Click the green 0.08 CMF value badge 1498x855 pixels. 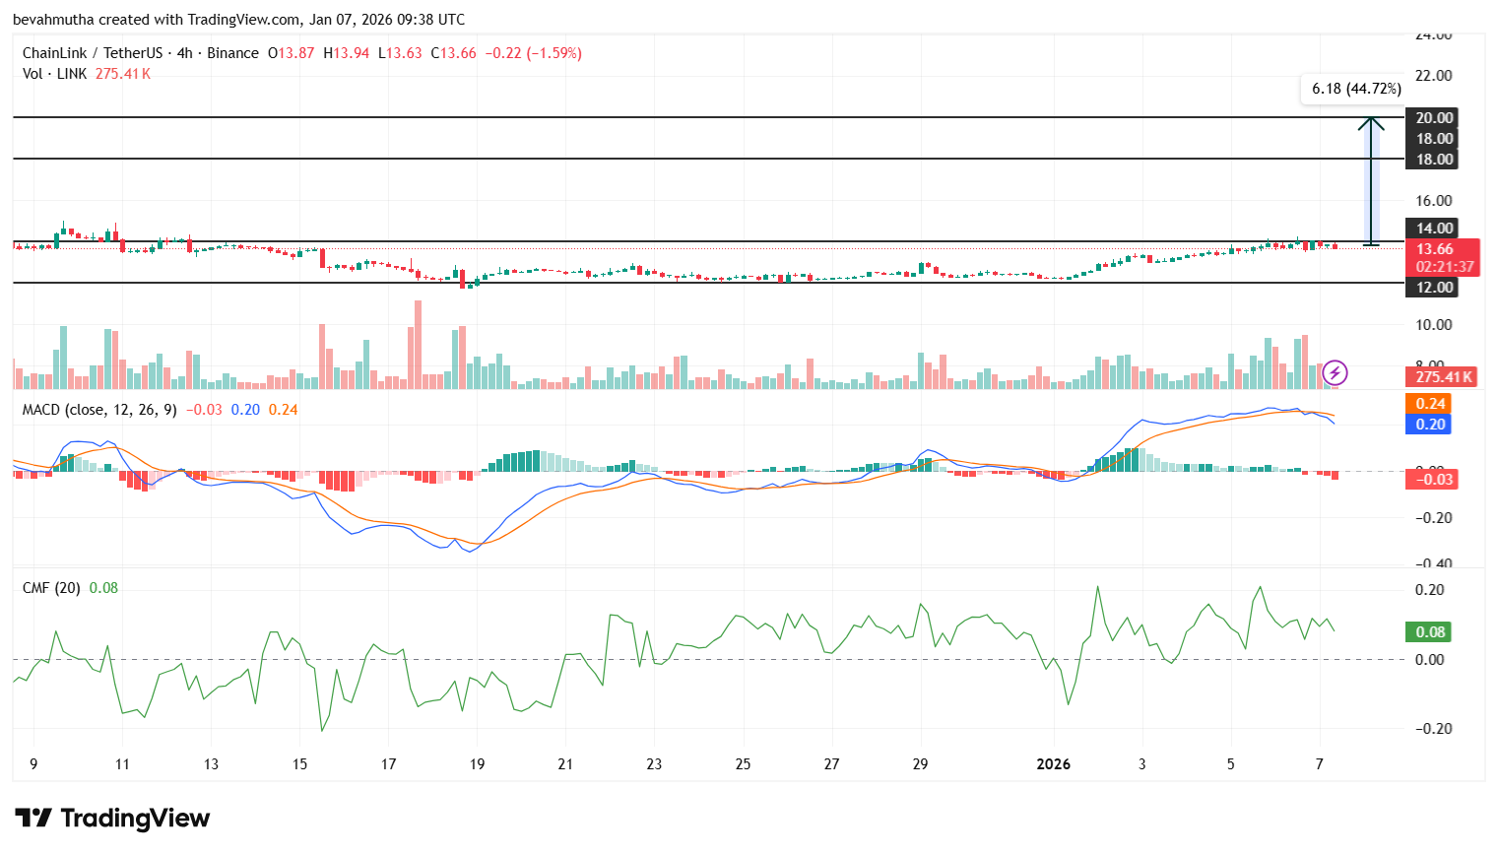[x=1429, y=631]
